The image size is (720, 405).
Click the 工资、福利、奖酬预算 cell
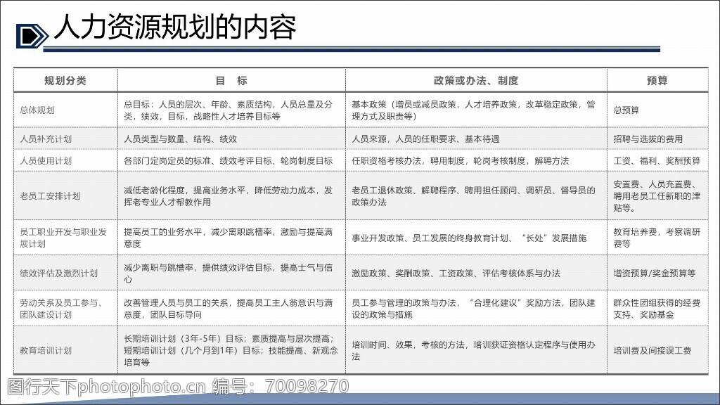657,161
